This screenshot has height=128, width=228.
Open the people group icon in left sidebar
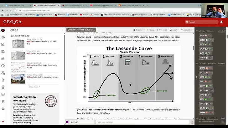(x=3, y=59)
